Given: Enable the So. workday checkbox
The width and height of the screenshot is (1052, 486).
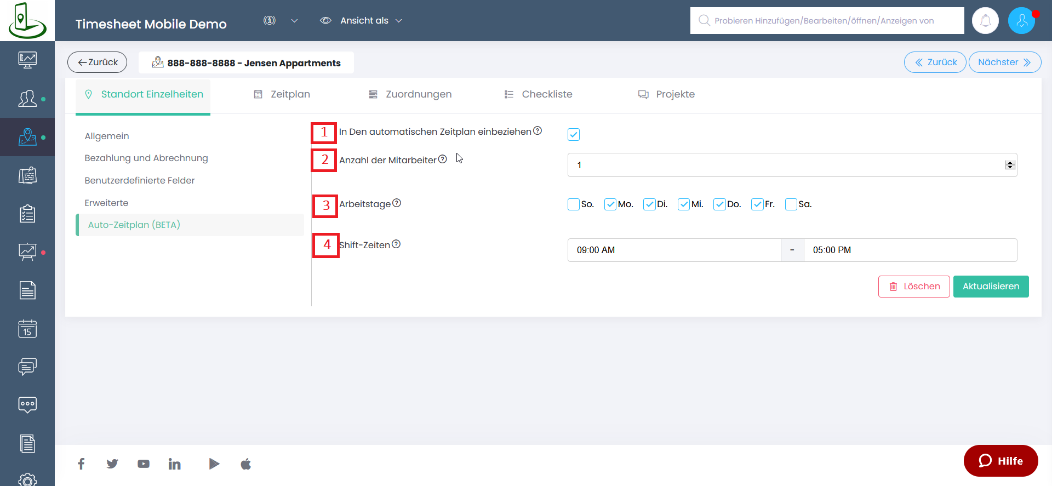Looking at the screenshot, I should click(574, 204).
